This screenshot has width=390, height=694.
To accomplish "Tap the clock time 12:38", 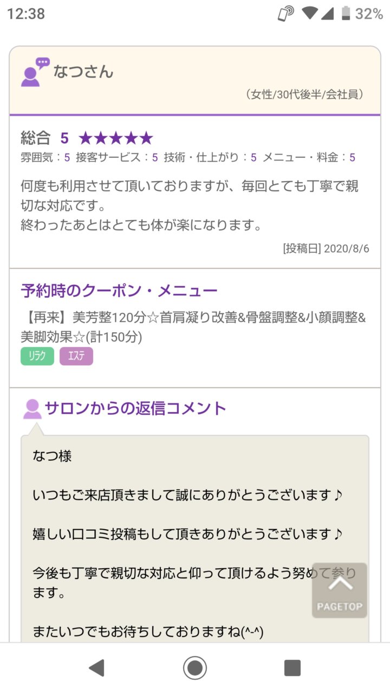I will point(26,14).
